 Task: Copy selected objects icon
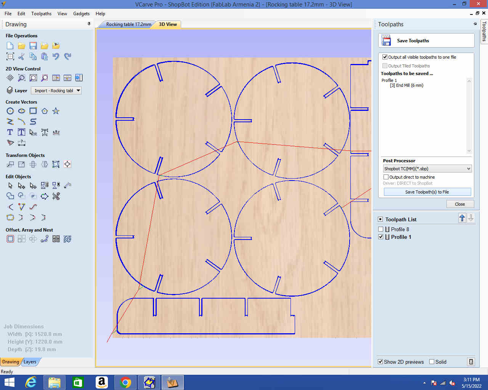pos(33,56)
